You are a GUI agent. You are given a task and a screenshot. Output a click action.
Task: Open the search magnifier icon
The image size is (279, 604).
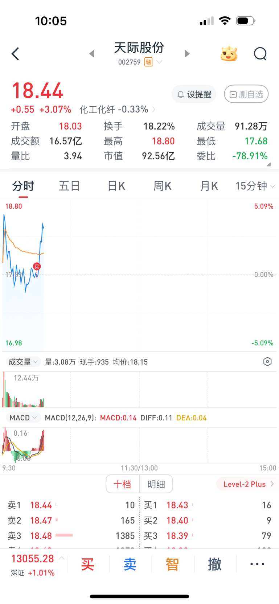260,54
